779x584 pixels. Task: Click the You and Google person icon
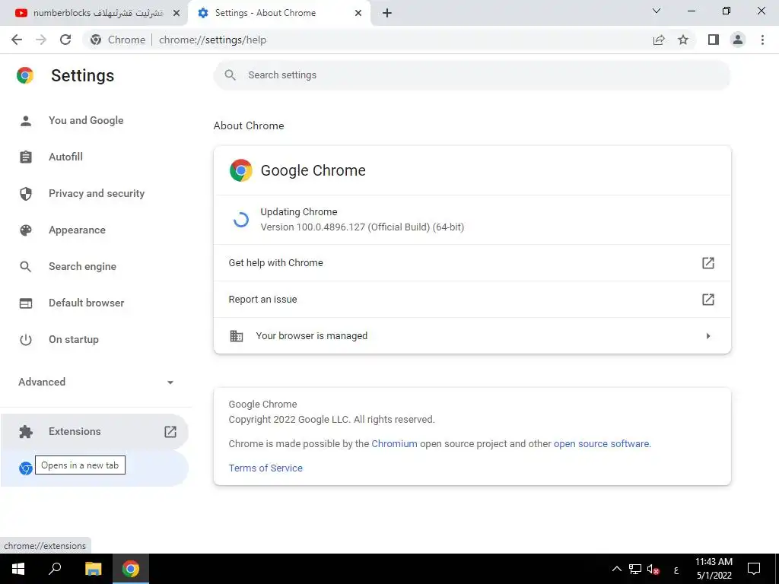pos(26,121)
